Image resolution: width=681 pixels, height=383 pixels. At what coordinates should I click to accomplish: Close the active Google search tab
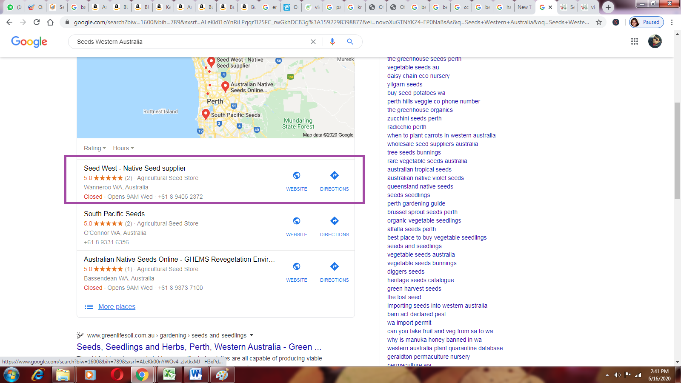[x=550, y=7]
